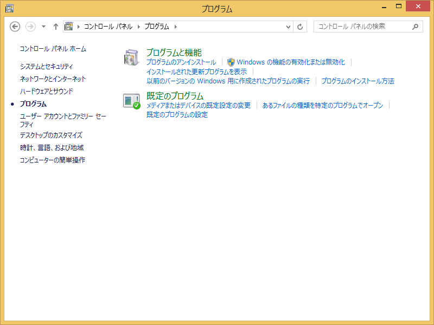Open 時計、言語、および地域 category
Image resolution: width=434 pixels, height=325 pixels.
pos(52,148)
